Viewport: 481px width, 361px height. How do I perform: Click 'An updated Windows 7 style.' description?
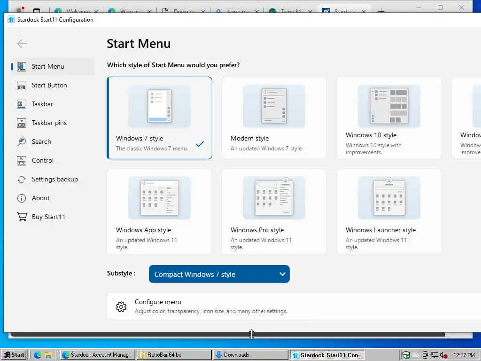tap(267, 149)
